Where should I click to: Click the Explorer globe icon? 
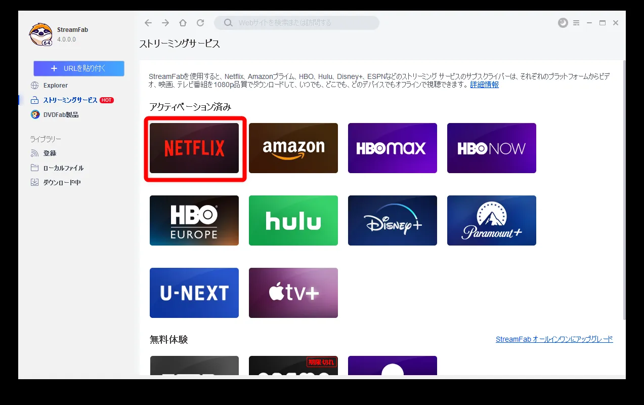(34, 86)
